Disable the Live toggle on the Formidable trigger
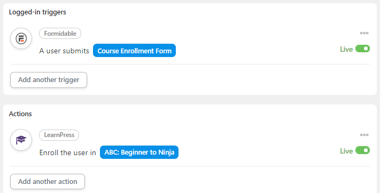380x193 pixels. tap(362, 49)
